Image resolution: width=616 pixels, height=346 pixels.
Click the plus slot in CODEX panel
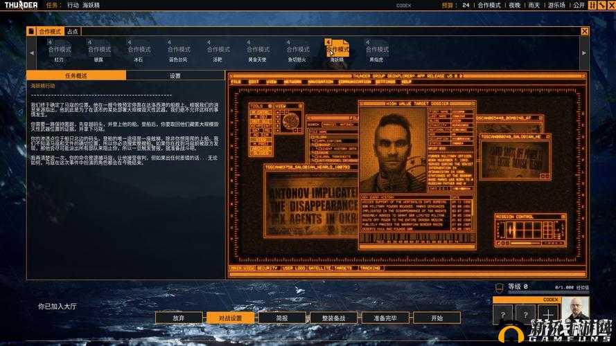point(547,315)
